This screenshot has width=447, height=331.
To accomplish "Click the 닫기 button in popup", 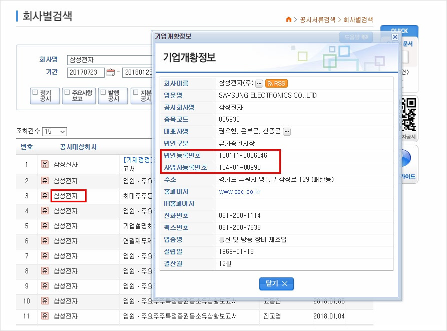I will [x=276, y=283].
